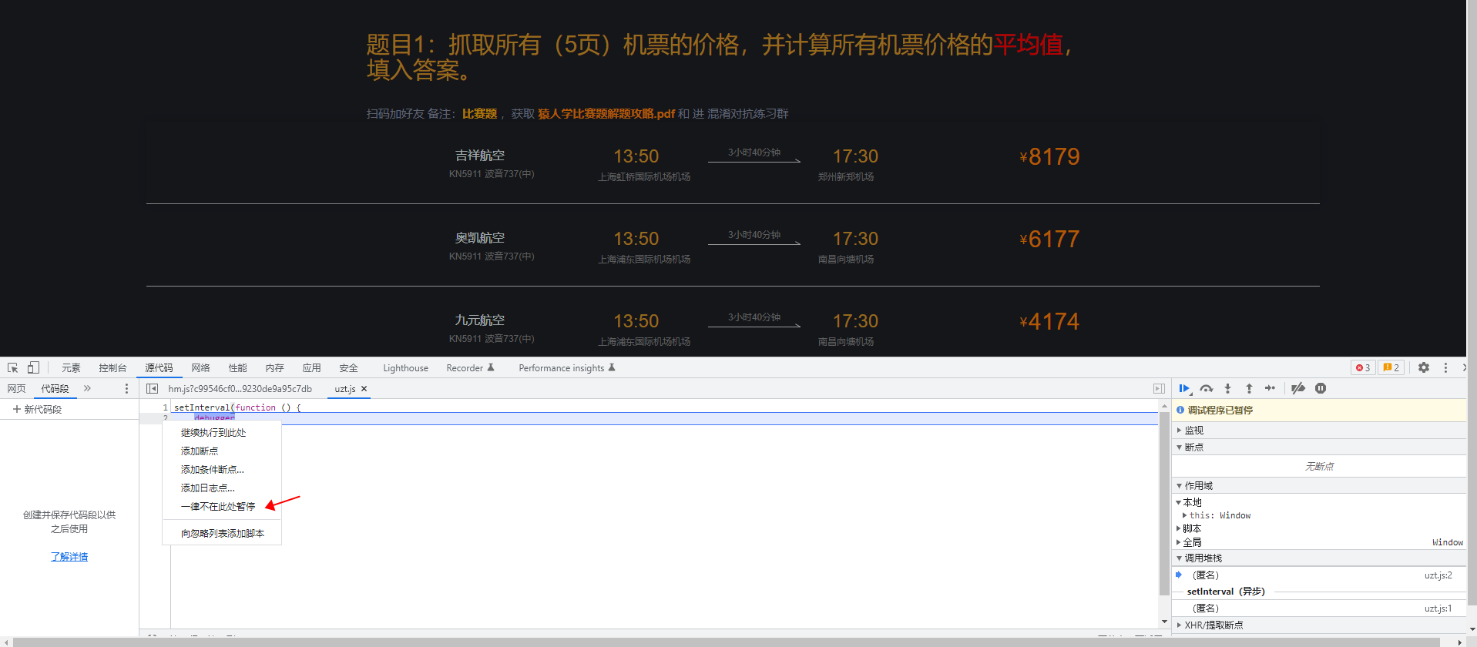Close the uzt.js file tab
The width and height of the screenshot is (1477, 647).
[364, 389]
